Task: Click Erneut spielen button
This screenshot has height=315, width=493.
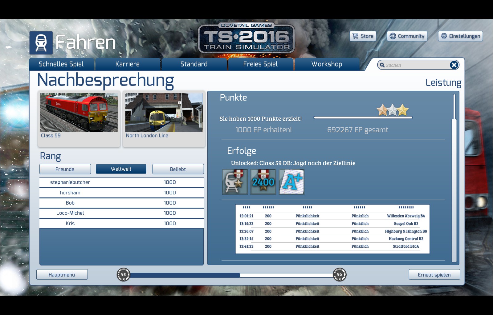Action: pyautogui.click(x=434, y=275)
